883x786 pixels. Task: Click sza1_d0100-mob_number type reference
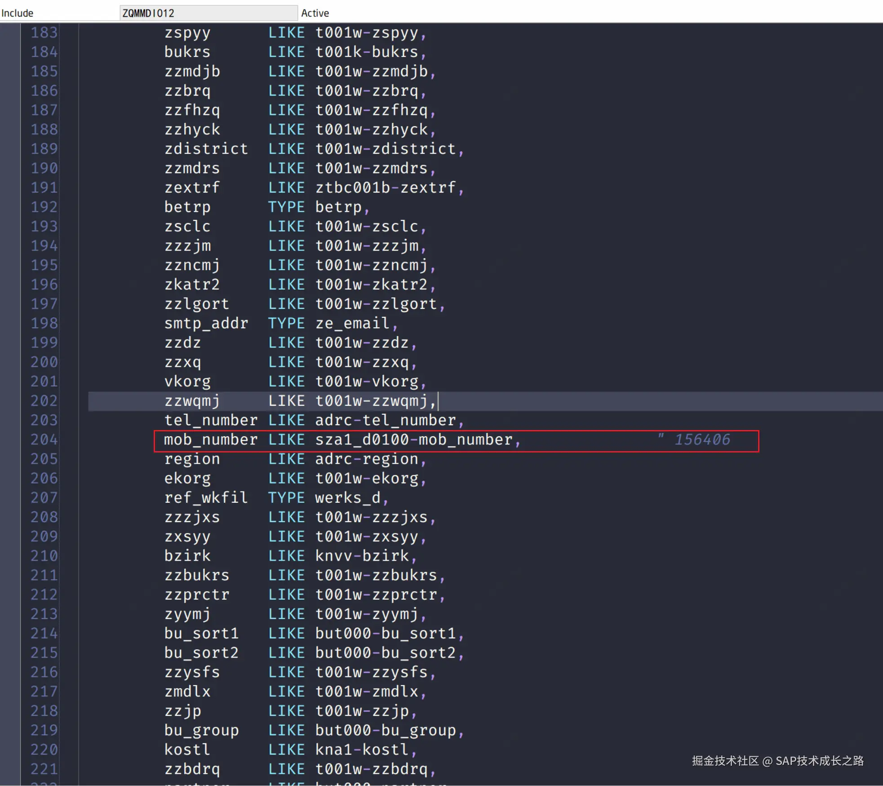(x=413, y=439)
